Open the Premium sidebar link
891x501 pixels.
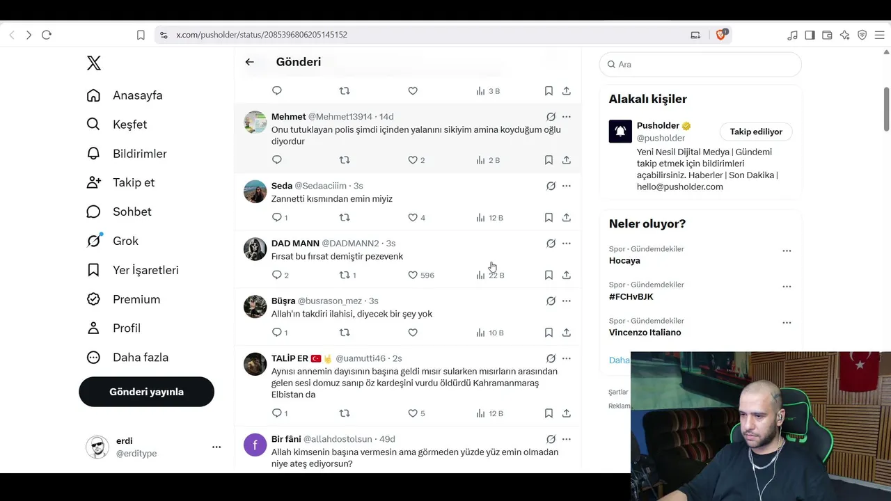click(x=123, y=299)
